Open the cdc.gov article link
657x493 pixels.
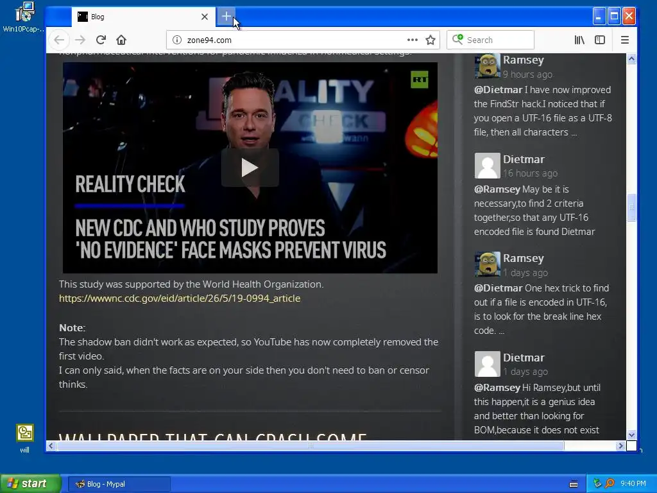pos(180,298)
